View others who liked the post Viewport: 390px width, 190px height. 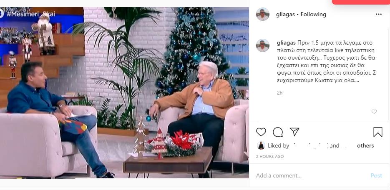point(365,146)
